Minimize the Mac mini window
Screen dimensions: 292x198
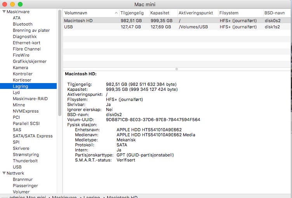(12, 4)
